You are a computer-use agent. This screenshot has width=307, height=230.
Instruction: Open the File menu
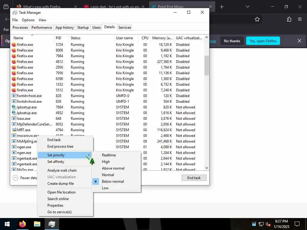15,20
